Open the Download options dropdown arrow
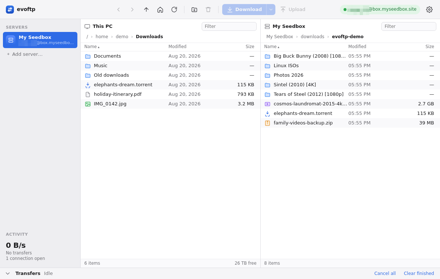 271,10
